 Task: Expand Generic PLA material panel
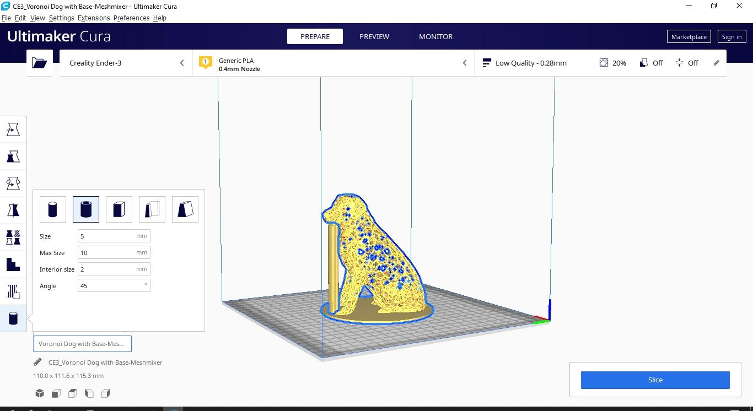point(334,63)
